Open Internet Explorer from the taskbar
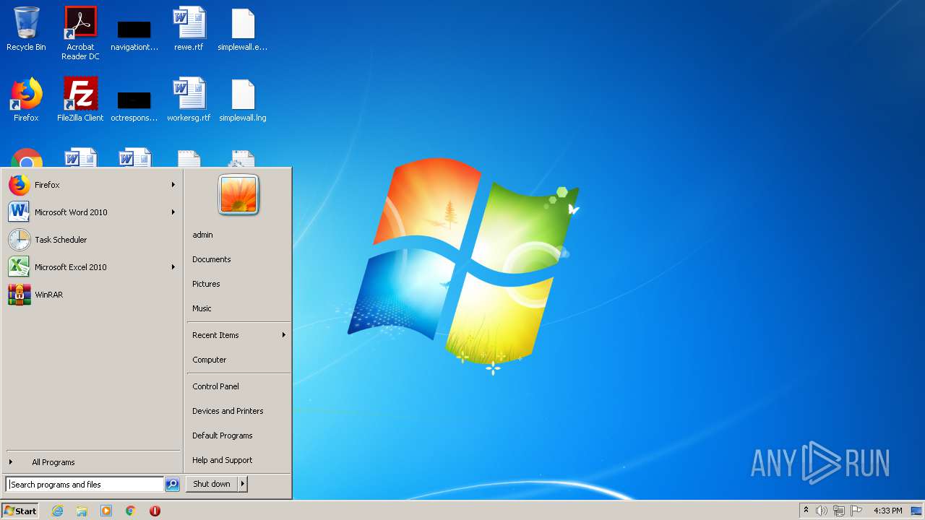The height and width of the screenshot is (520, 925). (x=57, y=511)
